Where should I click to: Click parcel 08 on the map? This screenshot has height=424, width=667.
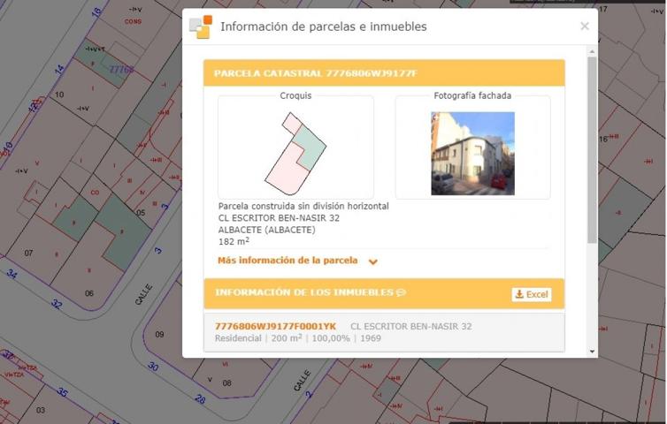tap(227, 382)
